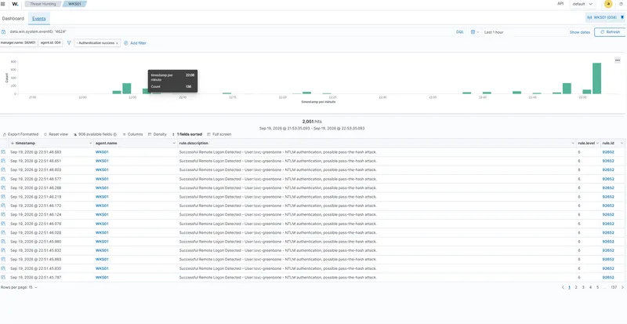The image size is (627, 324).
Task: Go to results page 137
Action: 614,288
